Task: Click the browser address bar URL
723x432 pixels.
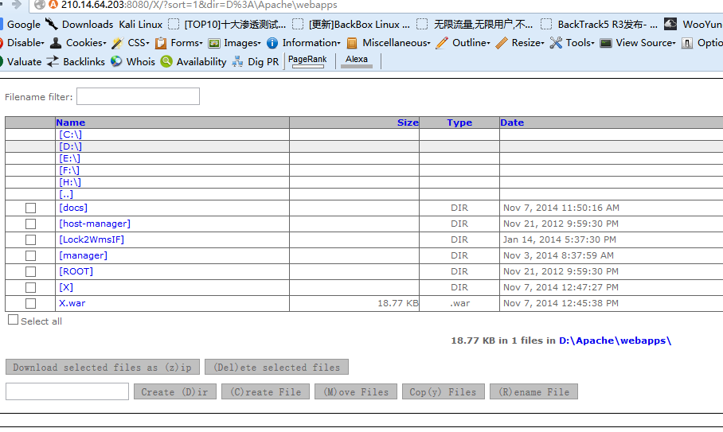Action: click(199, 5)
